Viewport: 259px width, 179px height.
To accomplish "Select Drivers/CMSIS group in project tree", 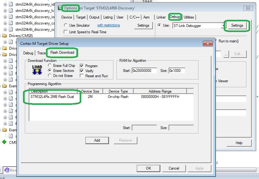I will (21, 36).
